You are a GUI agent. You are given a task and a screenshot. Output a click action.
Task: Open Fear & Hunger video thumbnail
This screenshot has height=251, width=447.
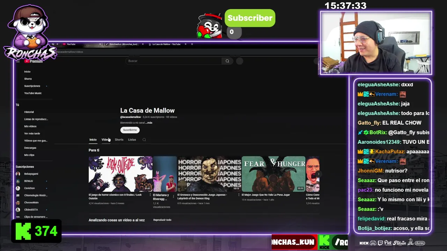tap(273, 174)
